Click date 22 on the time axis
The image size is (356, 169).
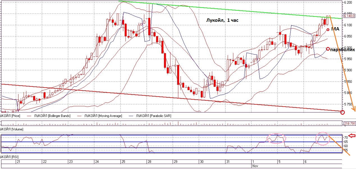pos(44,162)
